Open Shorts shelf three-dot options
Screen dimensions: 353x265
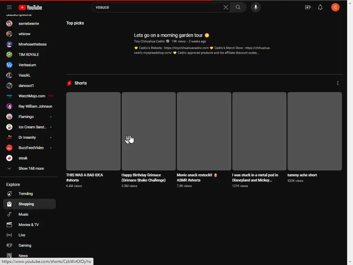(338, 83)
